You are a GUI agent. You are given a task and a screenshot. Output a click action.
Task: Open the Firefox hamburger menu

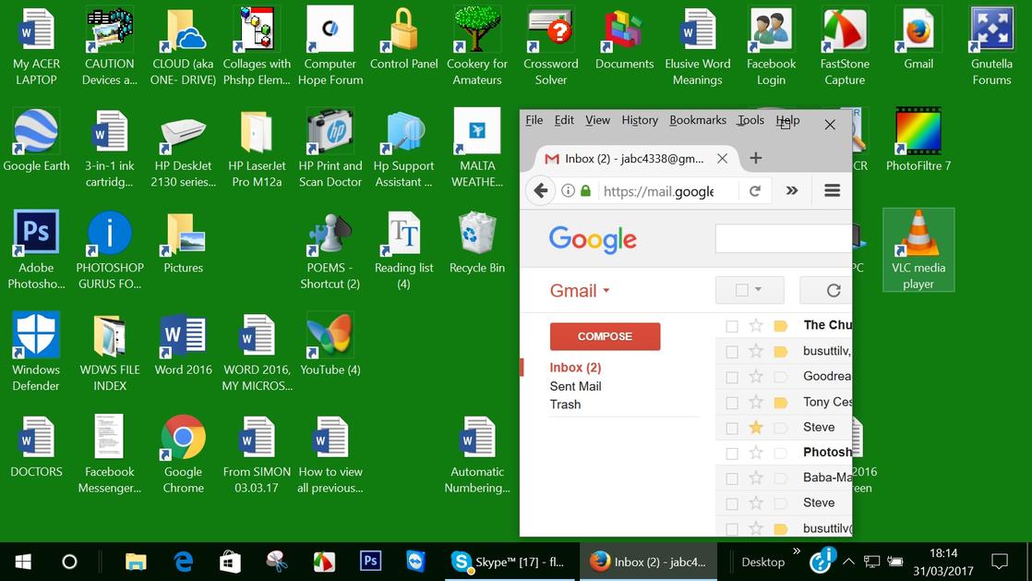(x=832, y=190)
